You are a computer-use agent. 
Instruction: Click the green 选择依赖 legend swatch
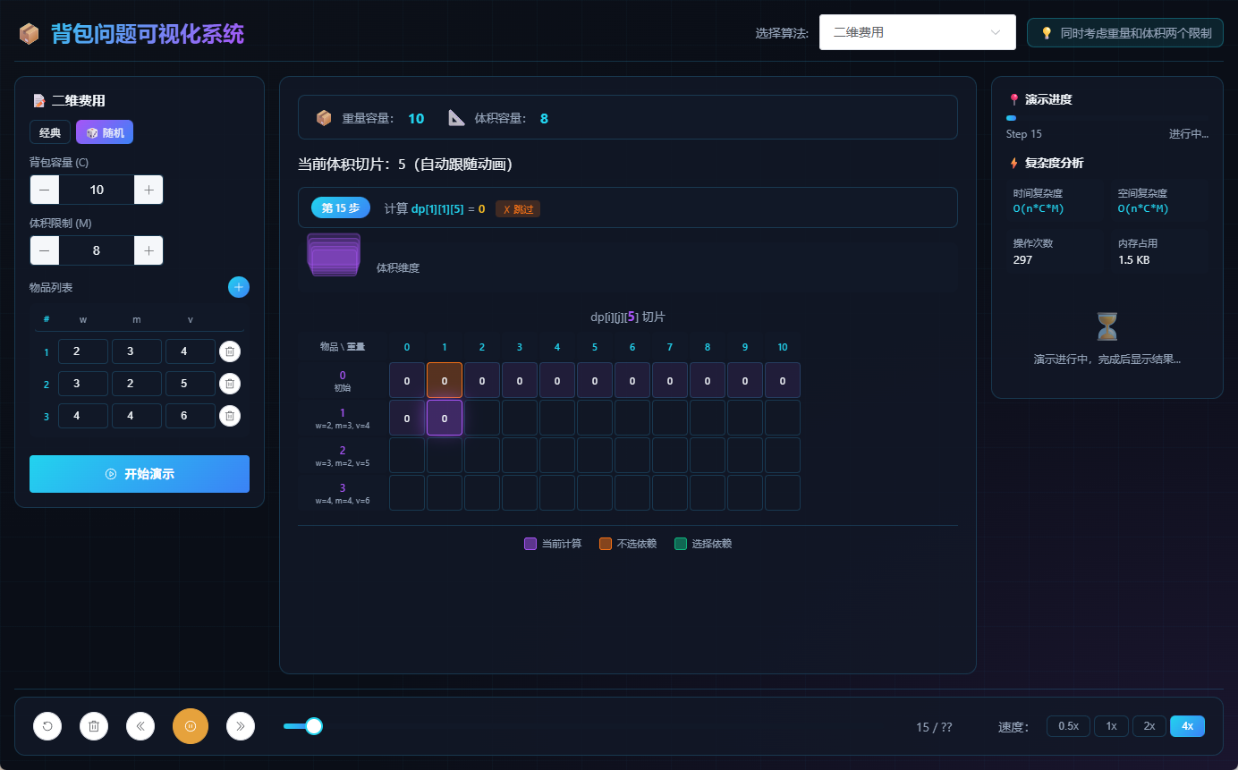681,544
